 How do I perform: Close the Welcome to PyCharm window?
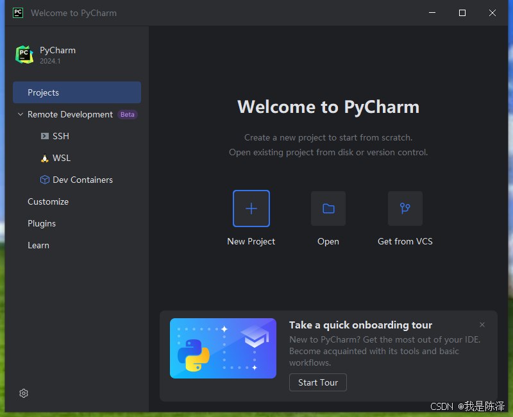coord(492,13)
